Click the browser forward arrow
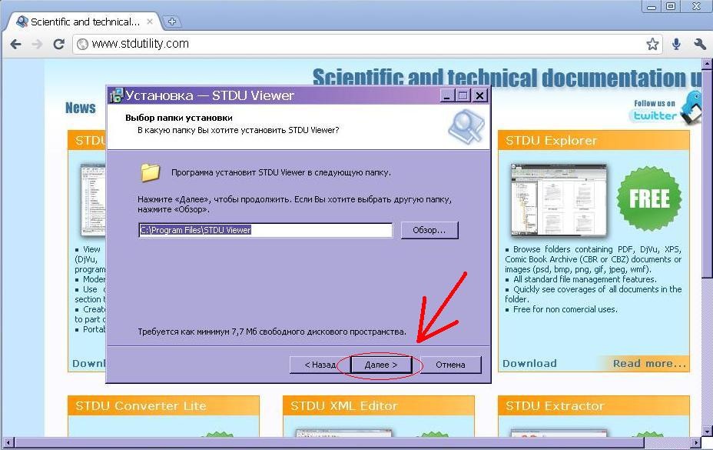This screenshot has height=450, width=713. click(37, 44)
